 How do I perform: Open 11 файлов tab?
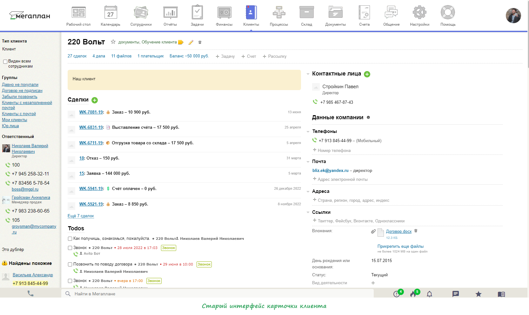[121, 56]
